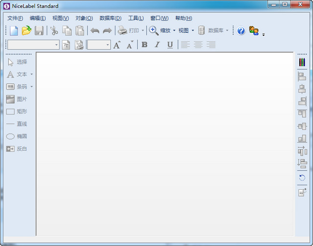Select the 直线 line tool
313x246 pixels.
[x=17, y=124]
